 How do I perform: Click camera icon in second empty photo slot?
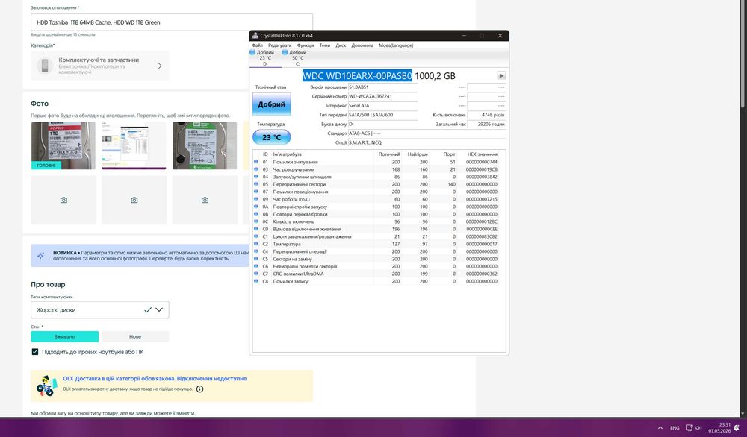pyautogui.click(x=134, y=200)
